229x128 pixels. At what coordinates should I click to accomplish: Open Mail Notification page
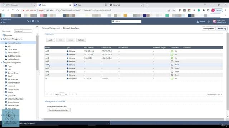tap(14, 83)
